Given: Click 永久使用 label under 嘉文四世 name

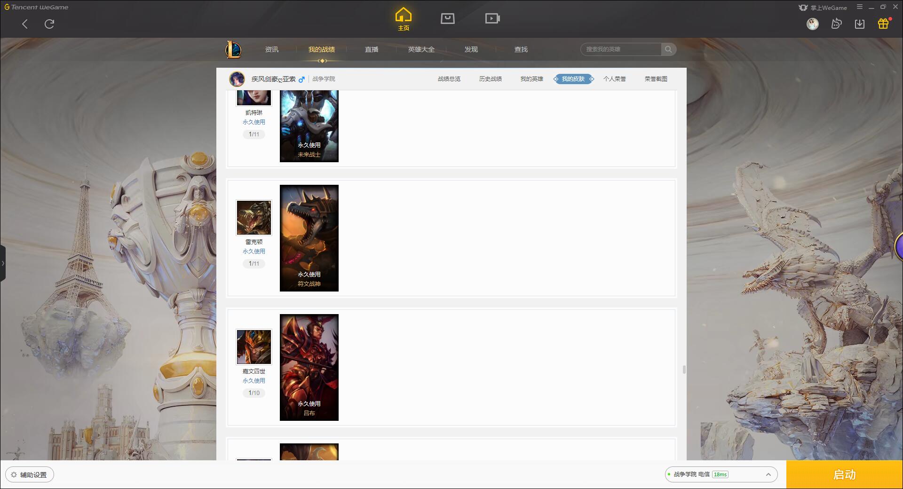Looking at the screenshot, I should click(x=254, y=381).
